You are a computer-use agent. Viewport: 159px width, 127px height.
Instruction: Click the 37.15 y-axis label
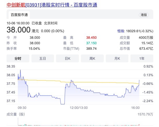click(x=11, y=101)
